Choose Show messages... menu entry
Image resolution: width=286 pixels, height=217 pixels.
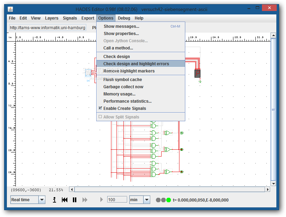coord(141,26)
